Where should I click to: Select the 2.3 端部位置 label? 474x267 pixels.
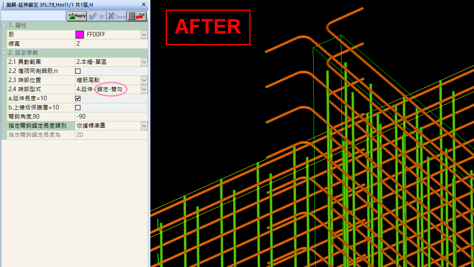(x=25, y=80)
